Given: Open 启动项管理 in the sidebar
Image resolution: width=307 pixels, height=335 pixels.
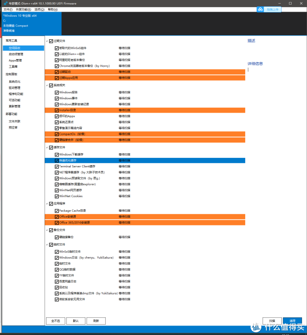Looking at the screenshot, I should pyautogui.click(x=16, y=54).
